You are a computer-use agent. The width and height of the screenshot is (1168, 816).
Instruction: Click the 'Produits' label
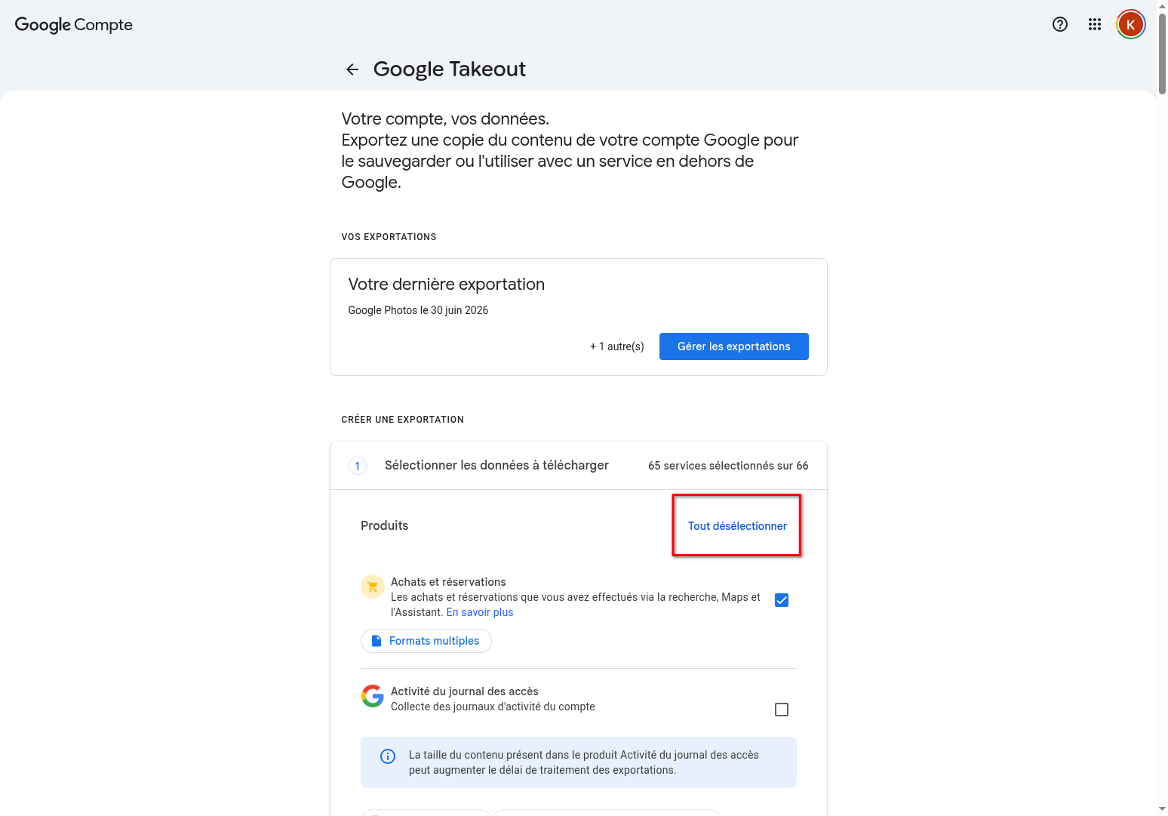(x=385, y=525)
